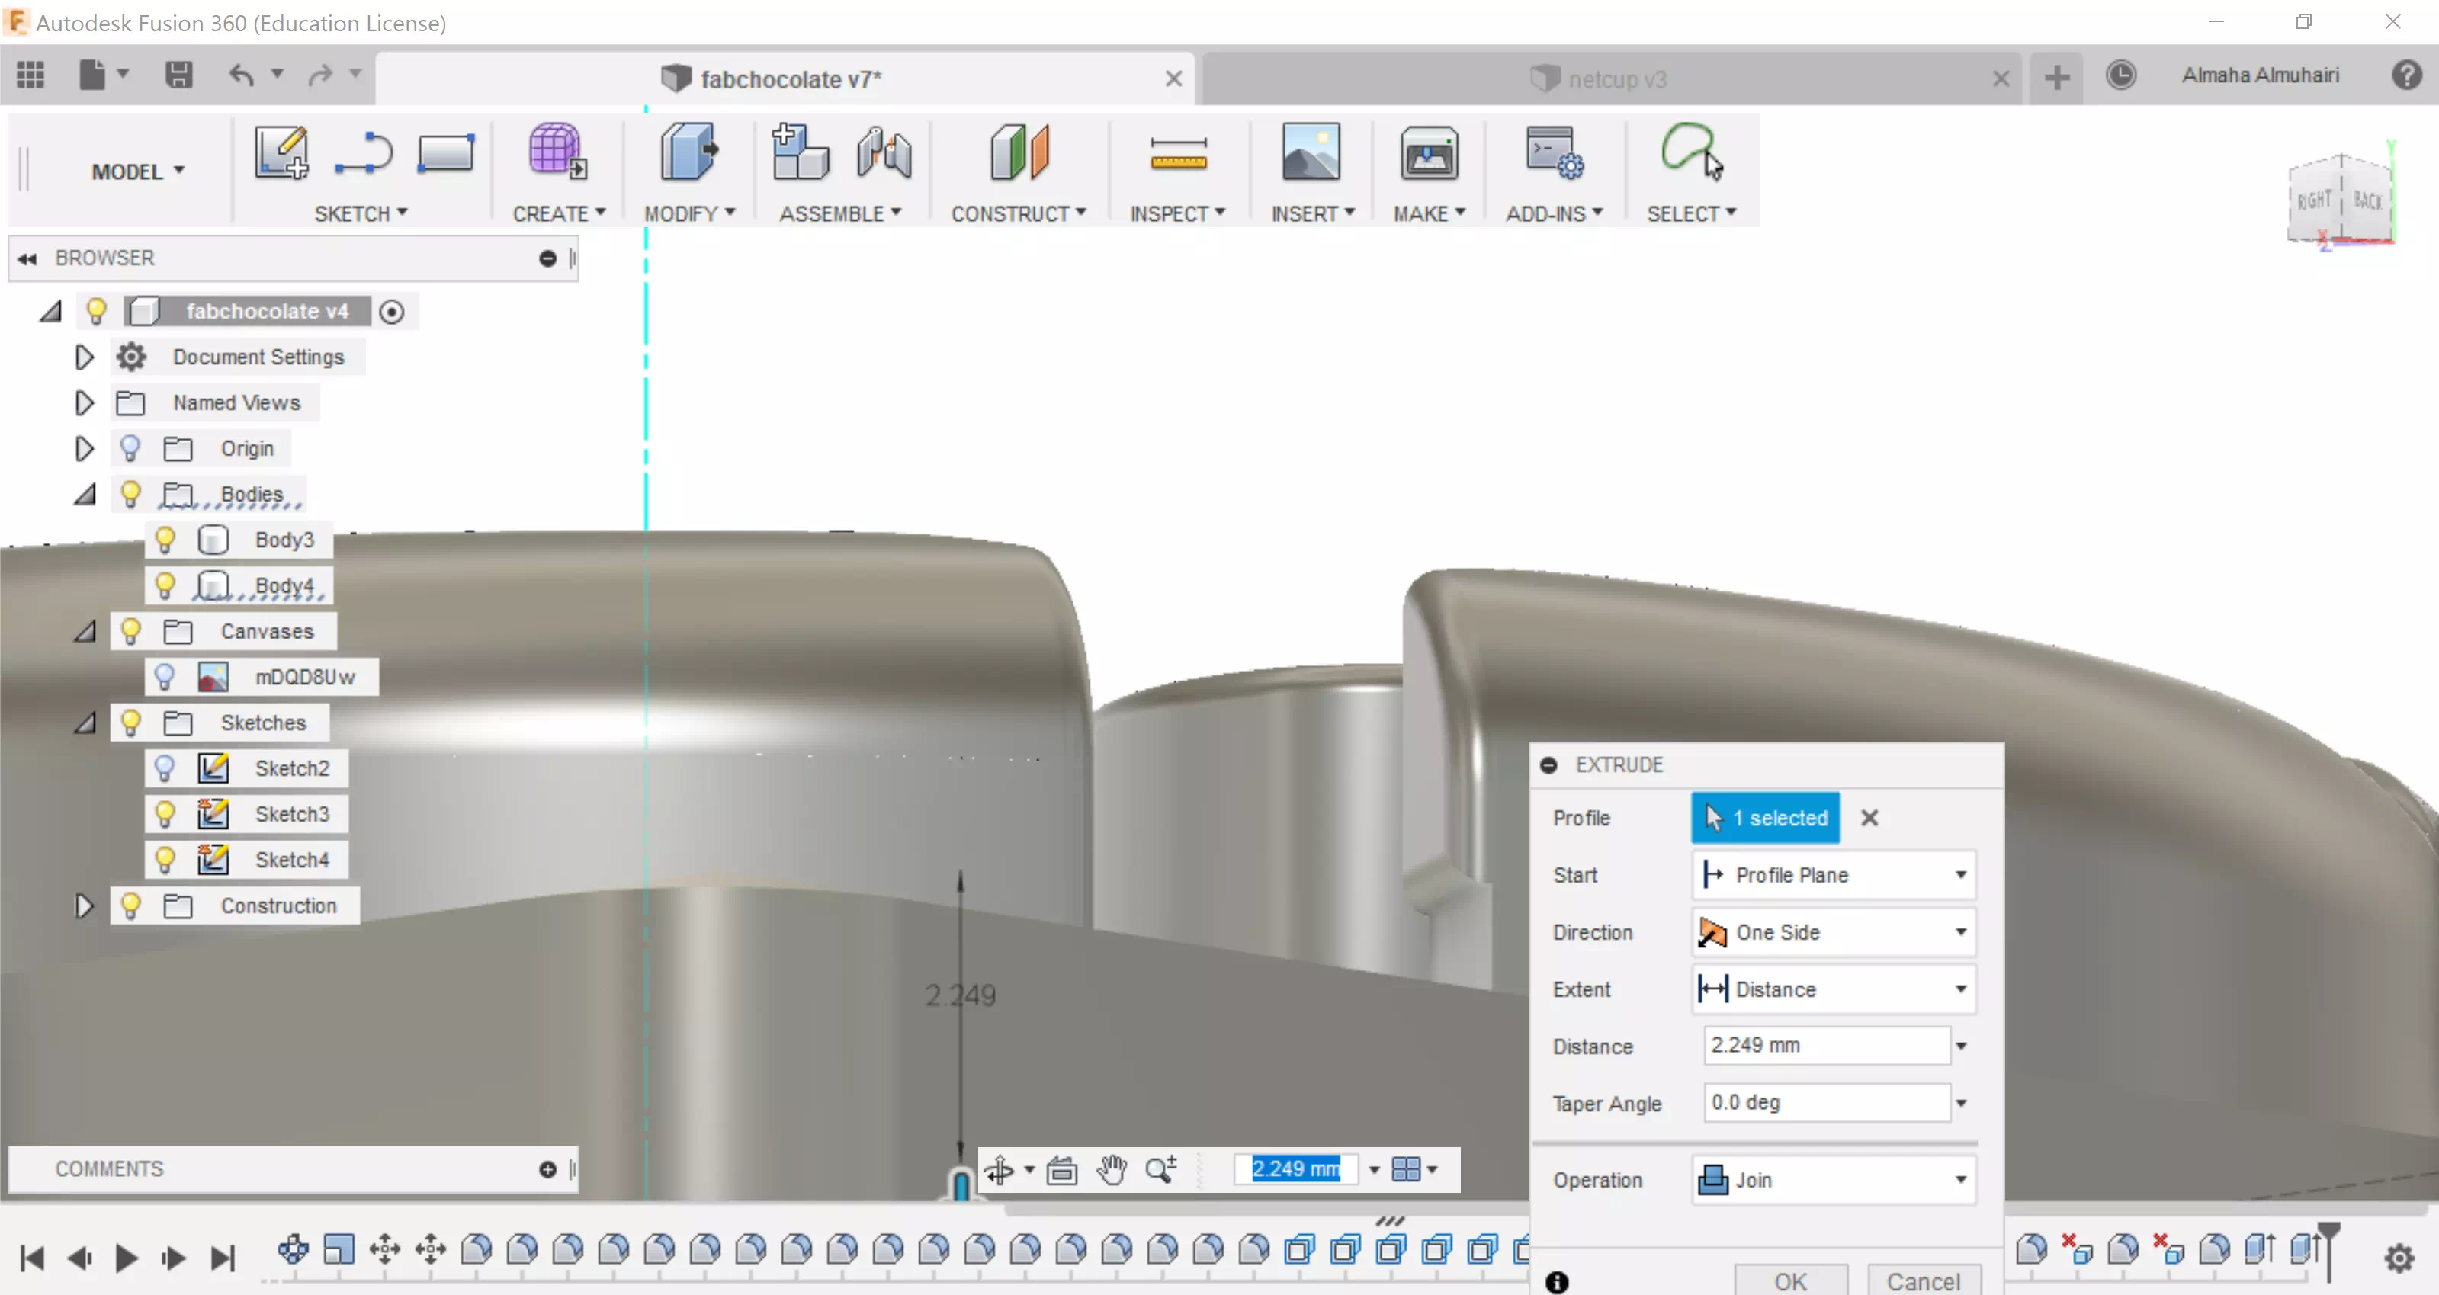This screenshot has height=1295, width=2439.
Task: Click Cancel in the Extrude dialog
Action: coord(1923,1281)
